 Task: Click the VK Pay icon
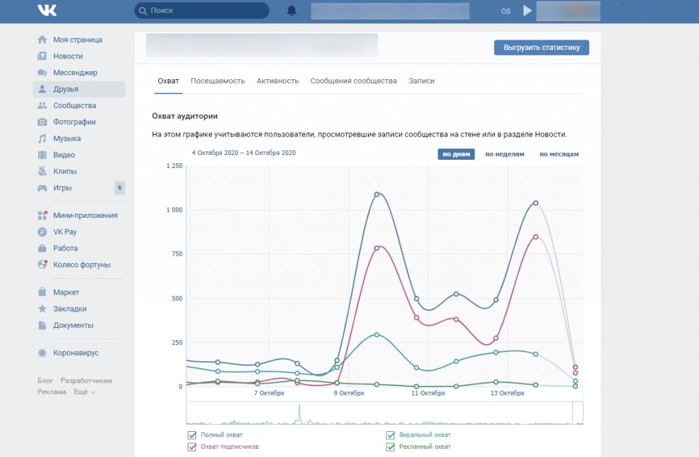click(x=42, y=232)
